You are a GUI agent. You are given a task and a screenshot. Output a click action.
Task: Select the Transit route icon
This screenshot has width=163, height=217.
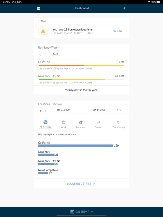(x=99, y=122)
